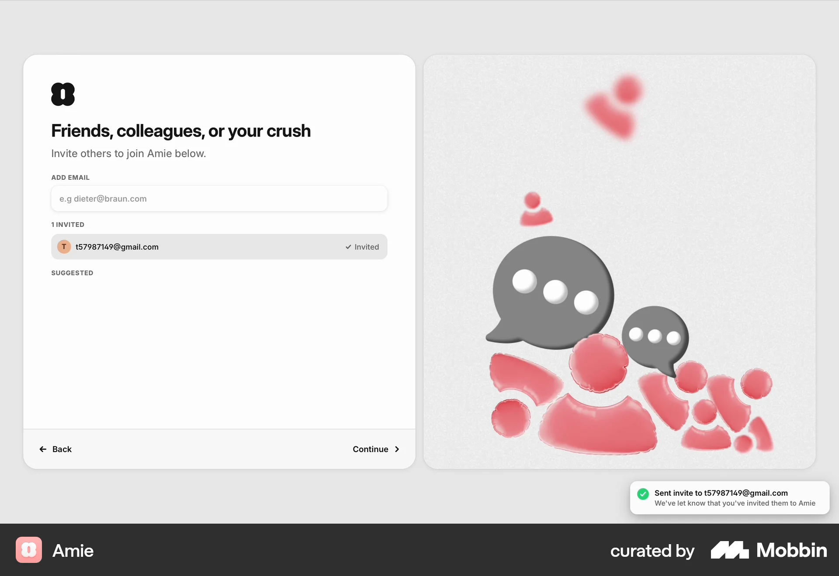Click the 'curated by' text

652,550
